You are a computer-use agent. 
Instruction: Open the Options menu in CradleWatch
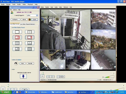pos(15,10)
